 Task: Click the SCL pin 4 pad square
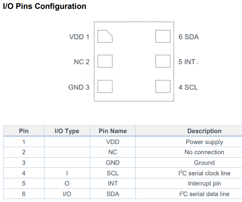[x=163, y=86]
